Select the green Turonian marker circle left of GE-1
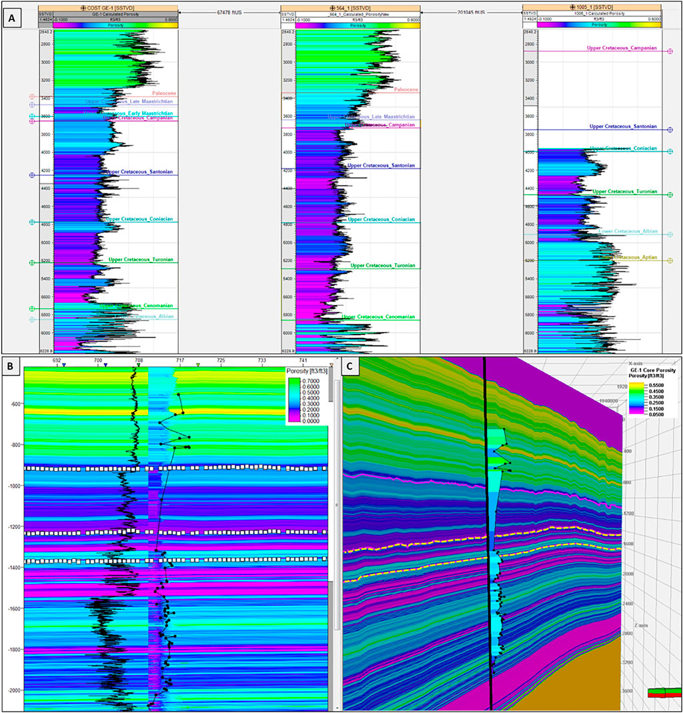The image size is (683, 713). (x=32, y=263)
